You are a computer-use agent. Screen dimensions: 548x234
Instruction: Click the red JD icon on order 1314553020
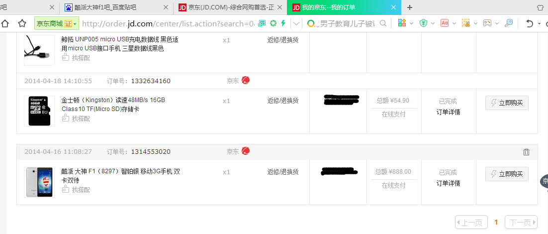pos(246,151)
